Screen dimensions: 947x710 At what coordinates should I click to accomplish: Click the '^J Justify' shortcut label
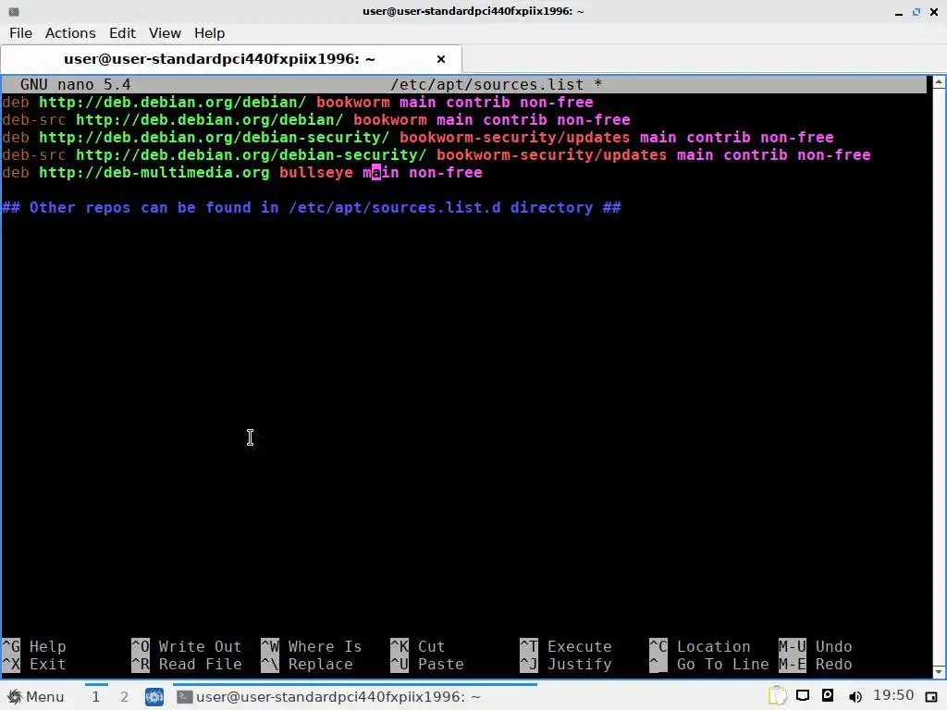pos(566,664)
